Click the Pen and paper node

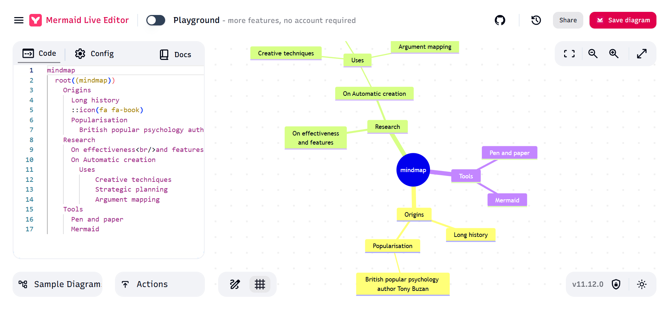point(509,153)
